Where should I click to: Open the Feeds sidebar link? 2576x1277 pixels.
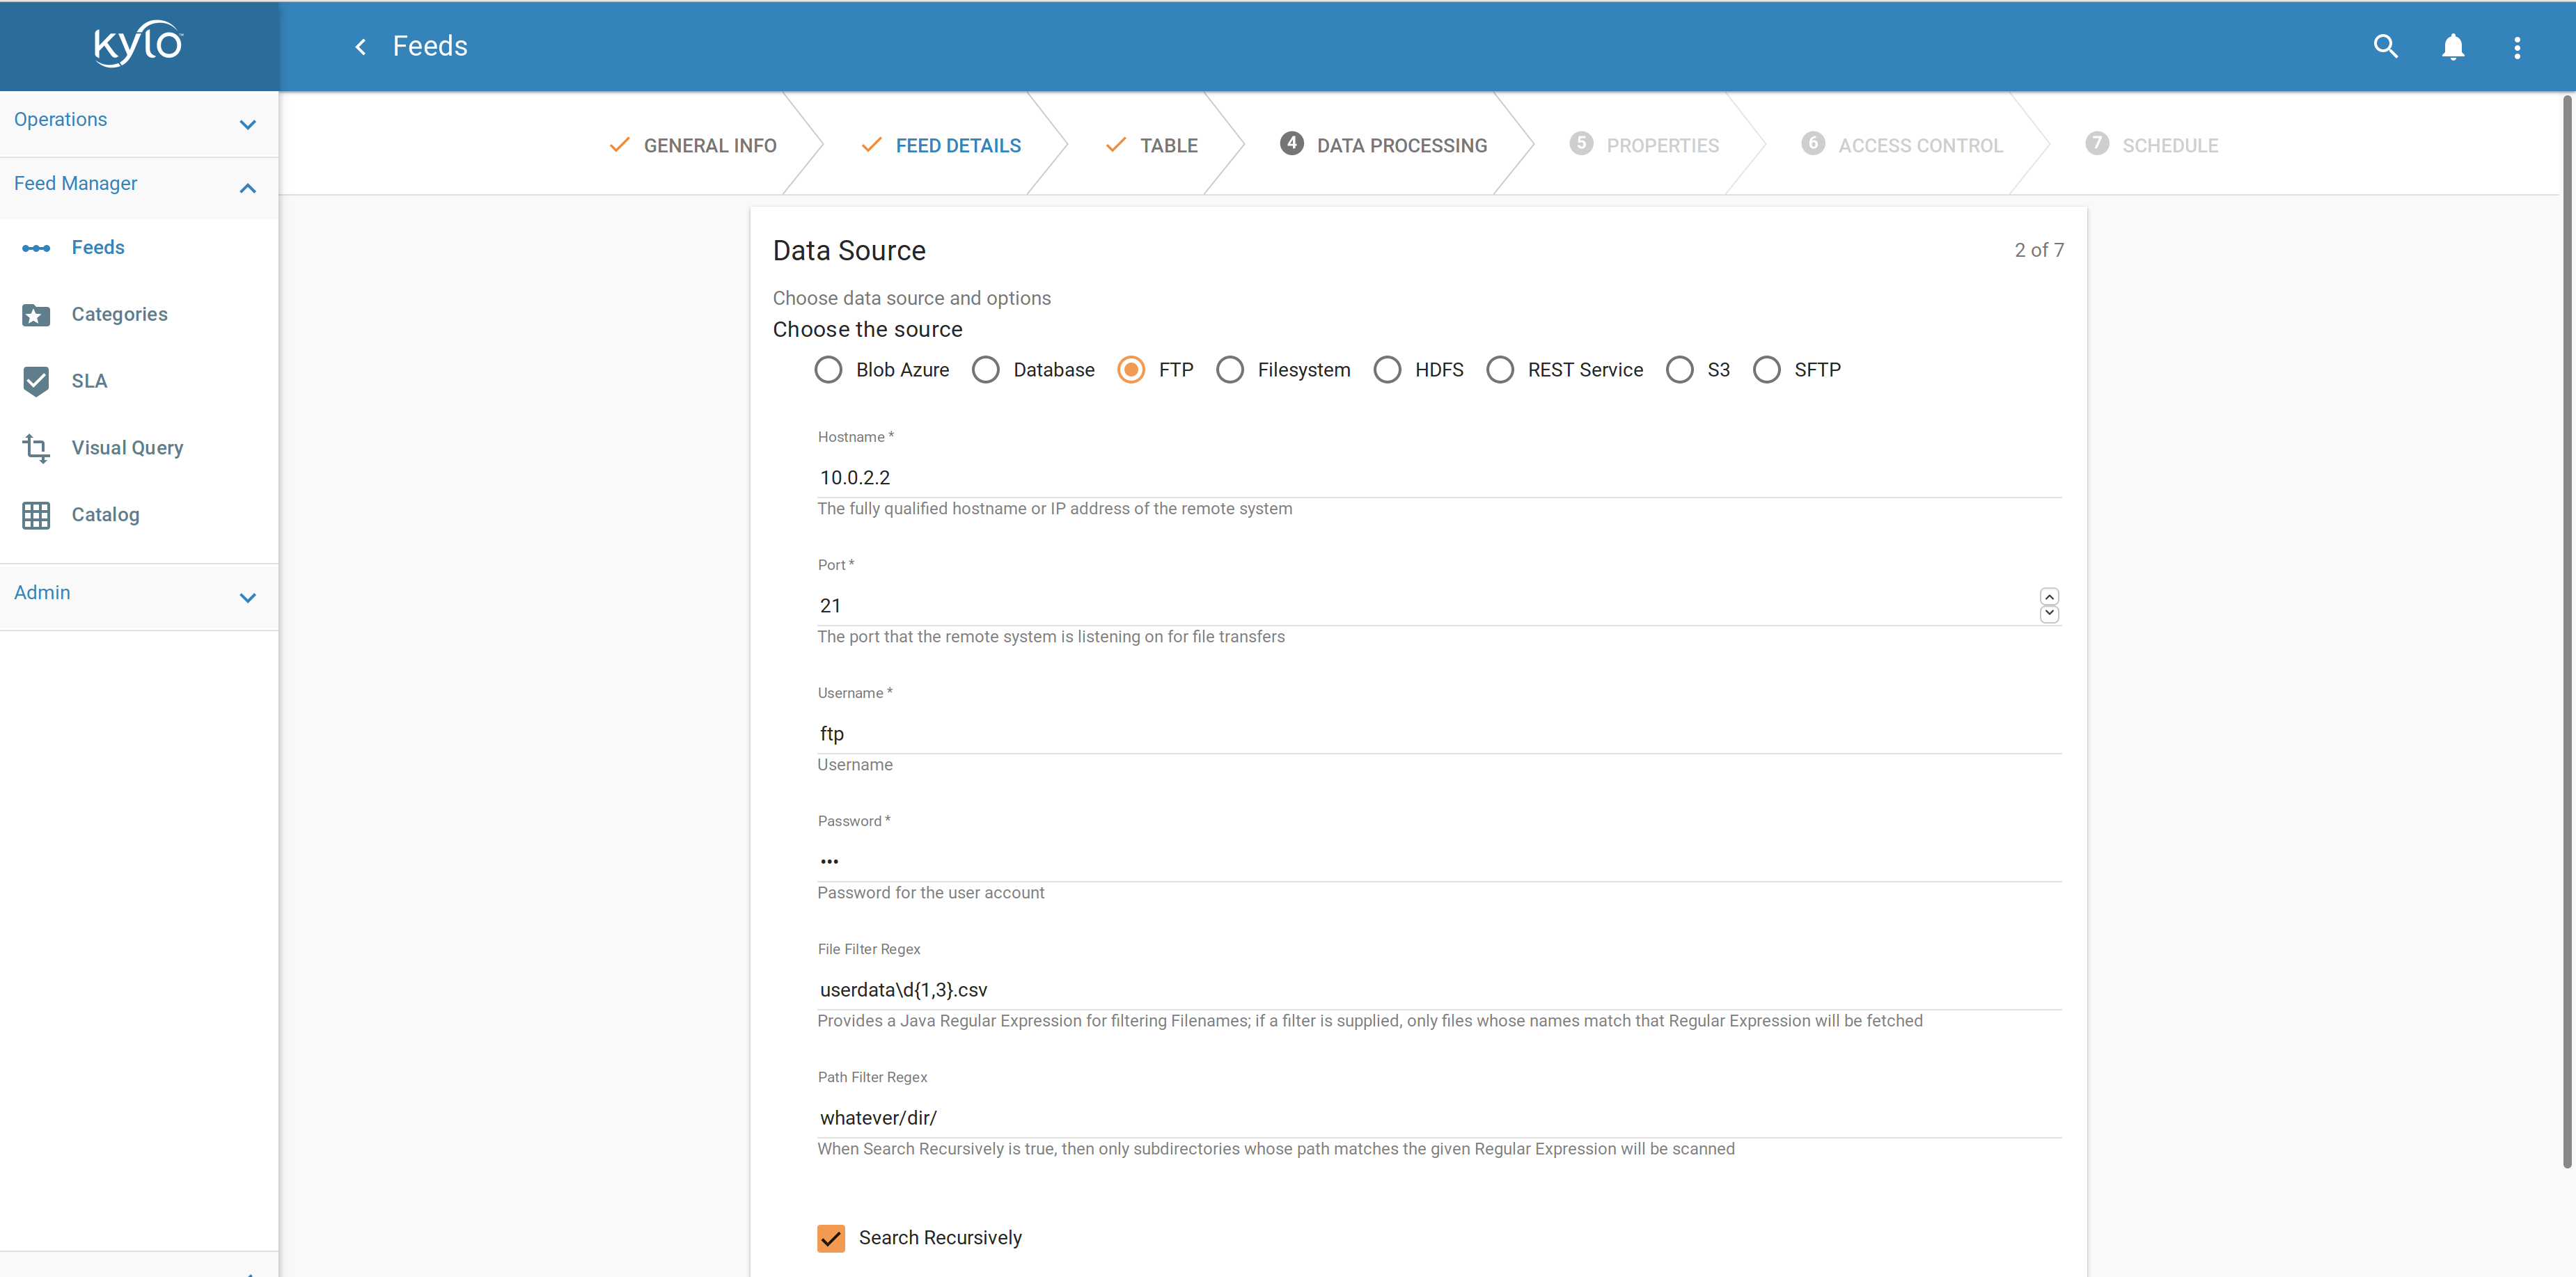pyautogui.click(x=98, y=248)
